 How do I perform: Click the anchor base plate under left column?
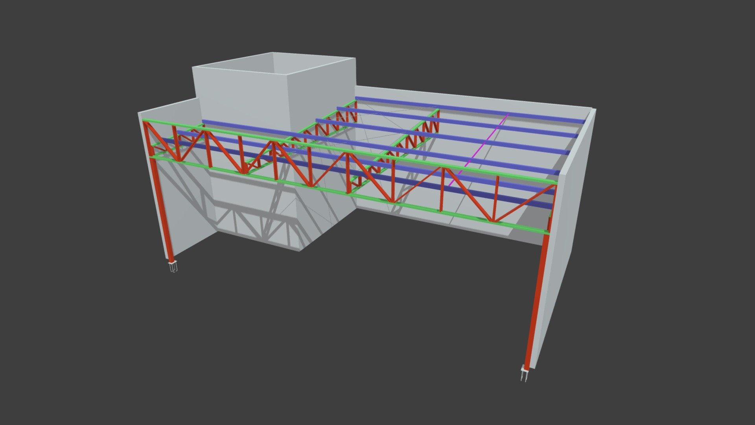[x=173, y=267]
